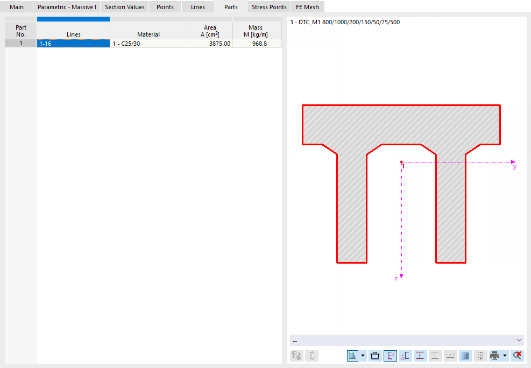Click the magenta z axis label

[396, 278]
